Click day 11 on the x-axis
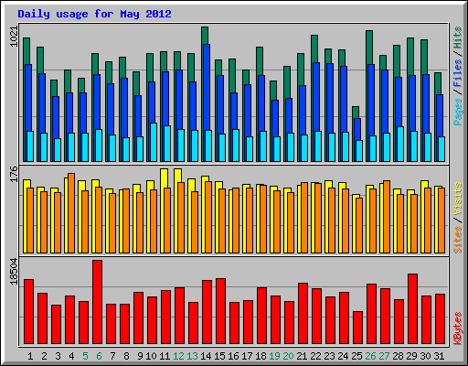468x366 pixels. tap(165, 356)
